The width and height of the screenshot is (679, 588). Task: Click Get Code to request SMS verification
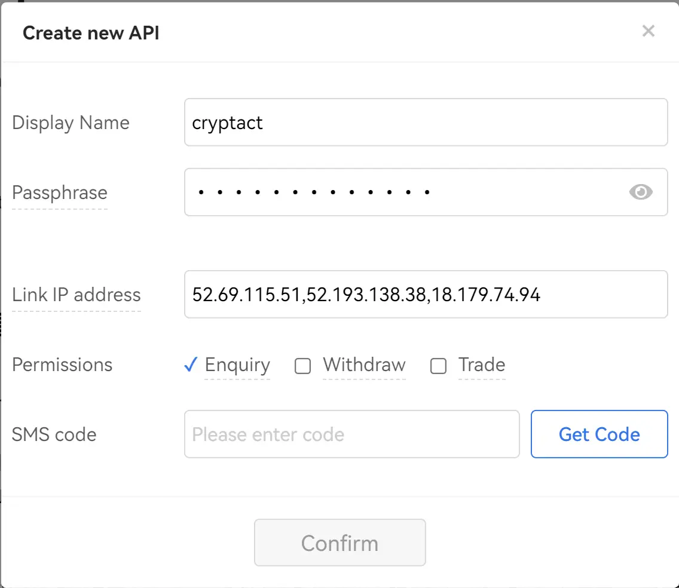point(599,434)
